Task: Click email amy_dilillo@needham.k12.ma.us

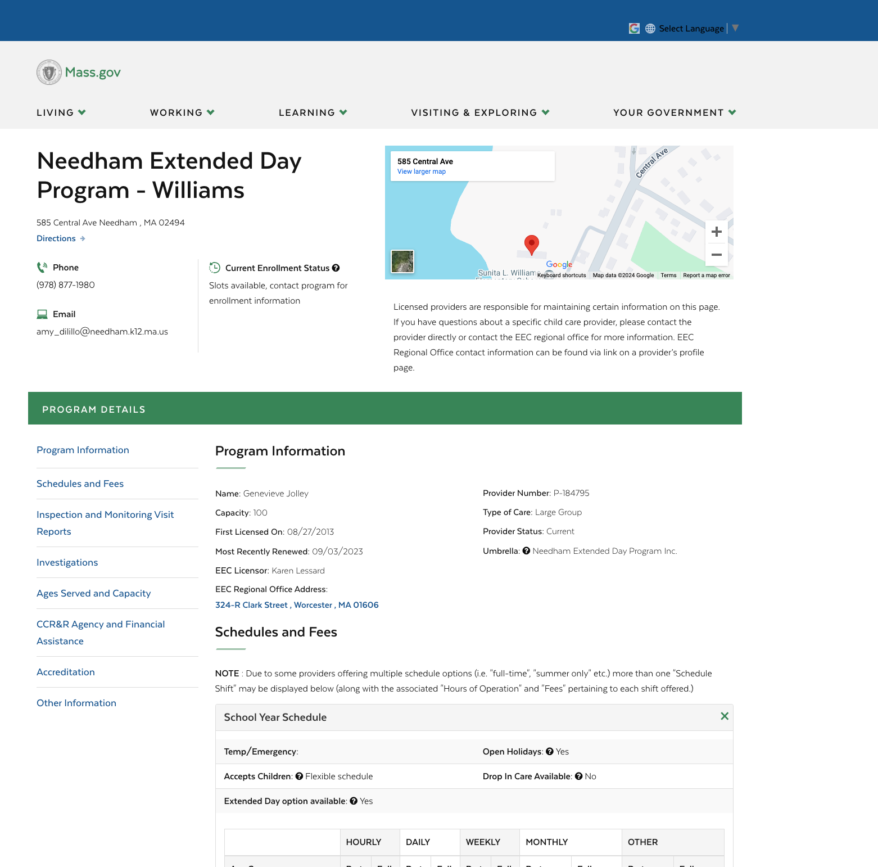Action: (102, 332)
